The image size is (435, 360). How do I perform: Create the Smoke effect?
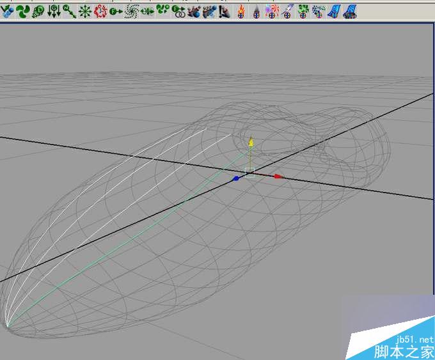click(x=257, y=12)
